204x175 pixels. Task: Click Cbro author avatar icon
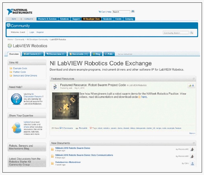[192, 164]
